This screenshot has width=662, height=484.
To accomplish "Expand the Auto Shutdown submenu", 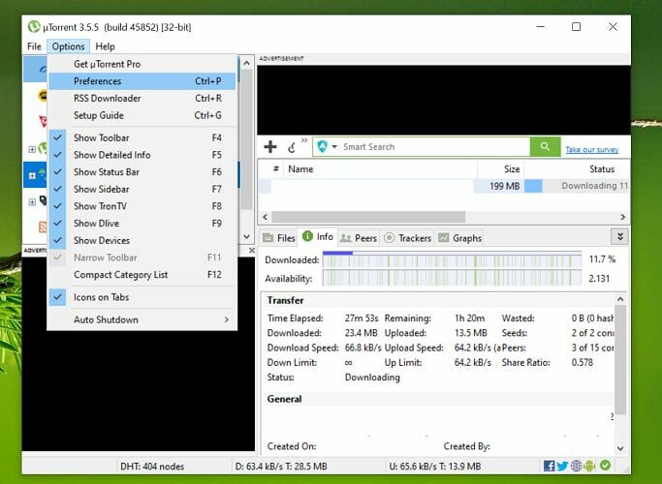I will tap(142, 319).
